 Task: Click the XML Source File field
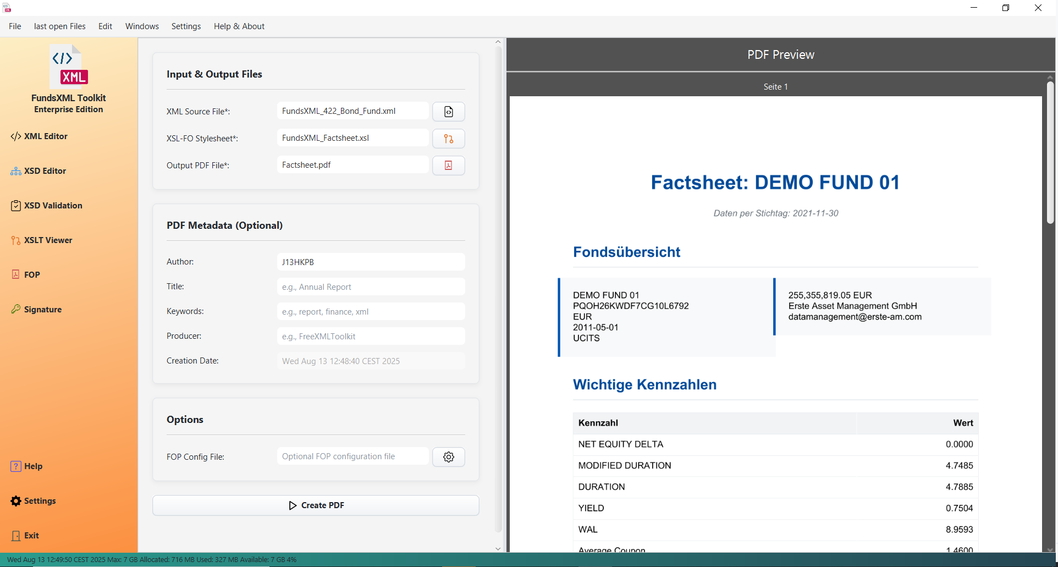coord(353,111)
